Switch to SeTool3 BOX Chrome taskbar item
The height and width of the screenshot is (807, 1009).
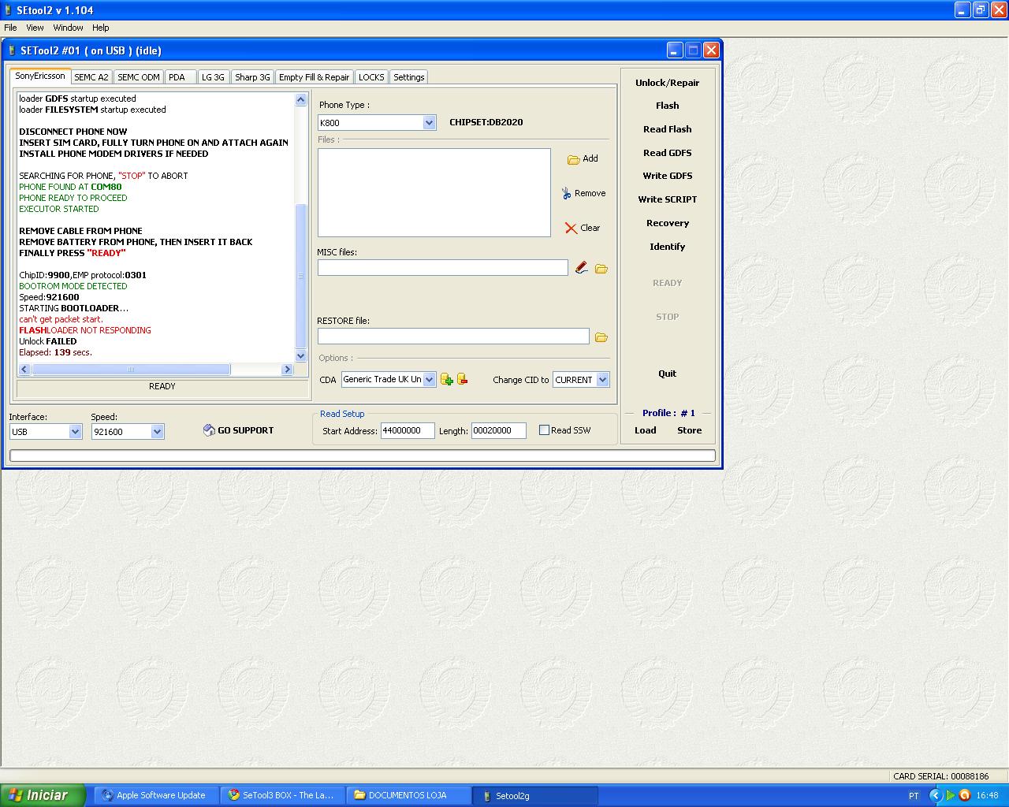(283, 795)
